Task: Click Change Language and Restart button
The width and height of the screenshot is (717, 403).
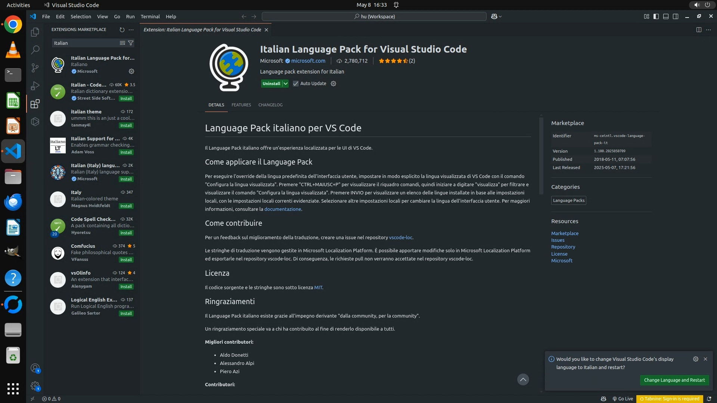Action: pos(674,380)
